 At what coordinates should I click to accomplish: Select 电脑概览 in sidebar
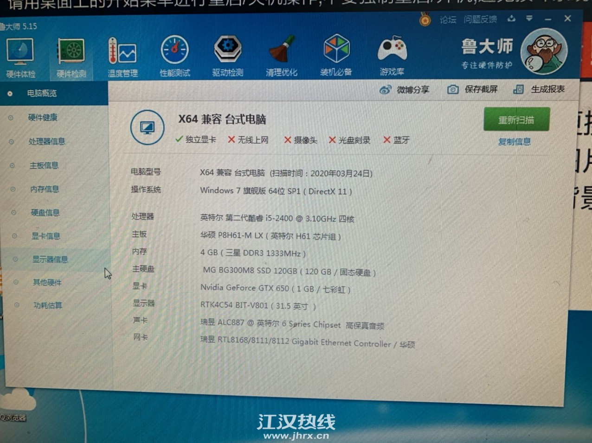pos(54,93)
